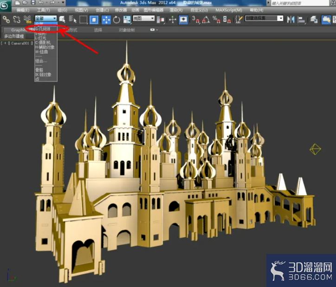Switch to the 选择 ribbon tab
The width and height of the screenshot is (336, 287).
point(98,30)
